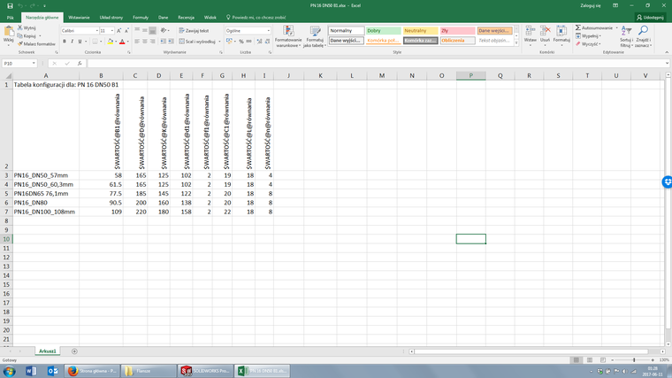Toggle italic formatting

coord(72,42)
